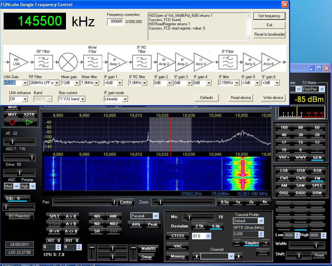Adjust the AF volume slider
This screenshot has width=332, height=266.
coord(19,141)
